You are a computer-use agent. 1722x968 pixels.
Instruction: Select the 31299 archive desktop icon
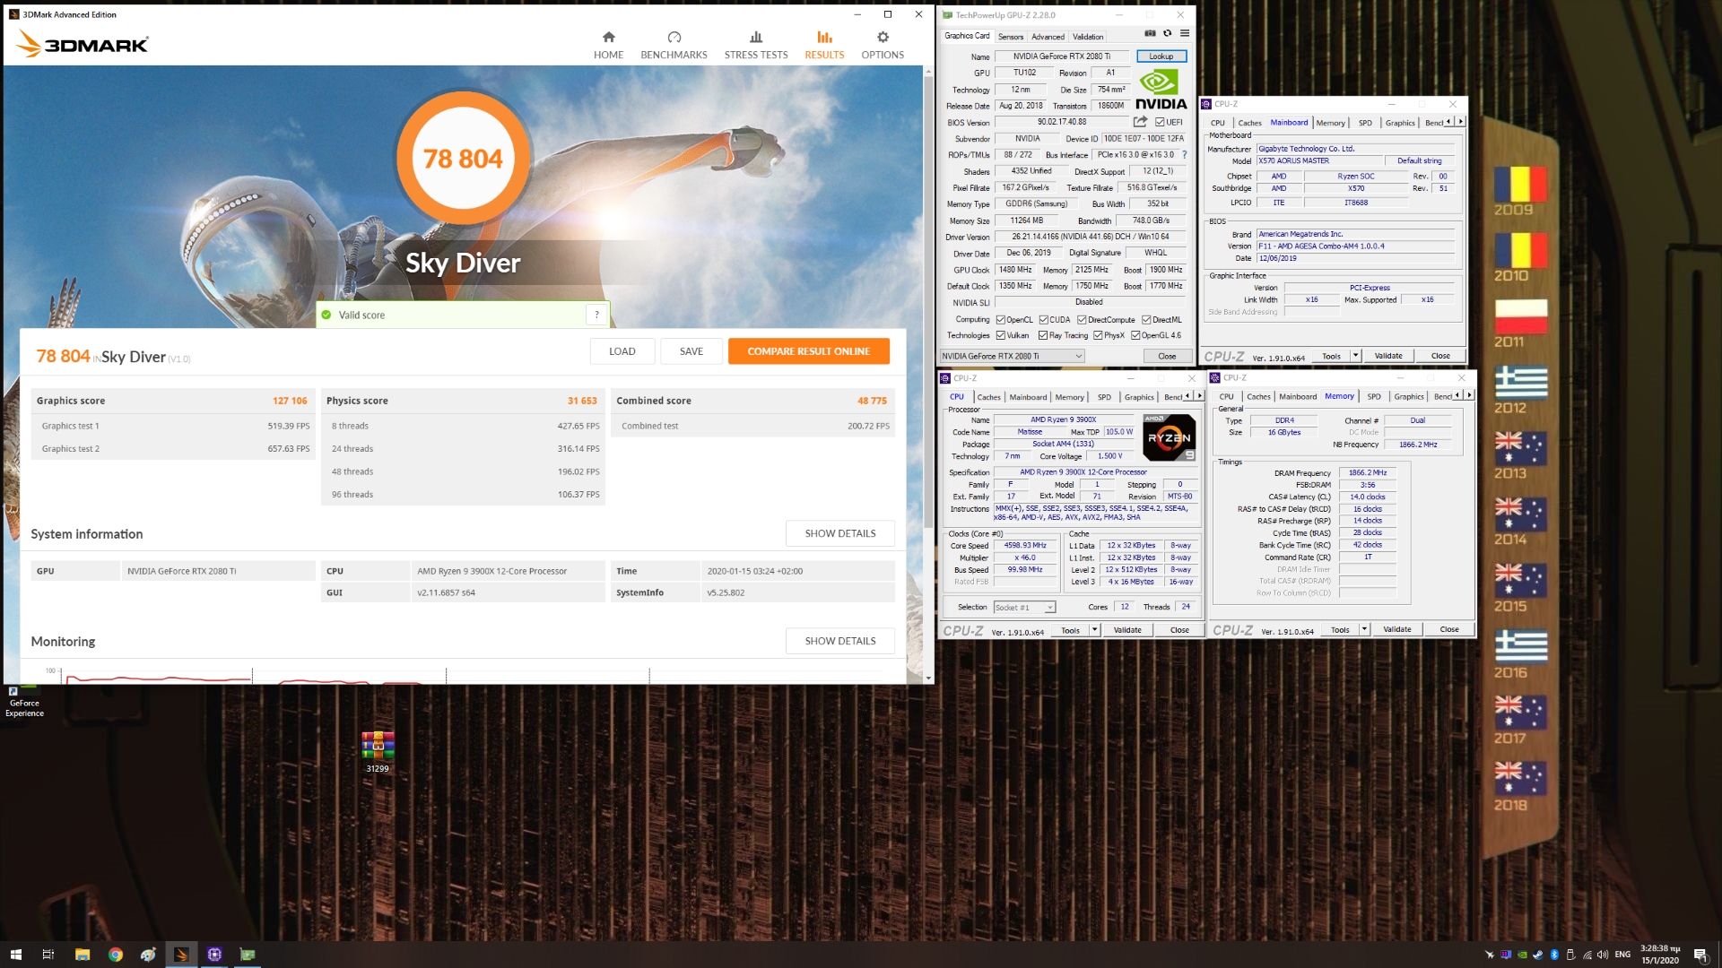click(x=378, y=751)
